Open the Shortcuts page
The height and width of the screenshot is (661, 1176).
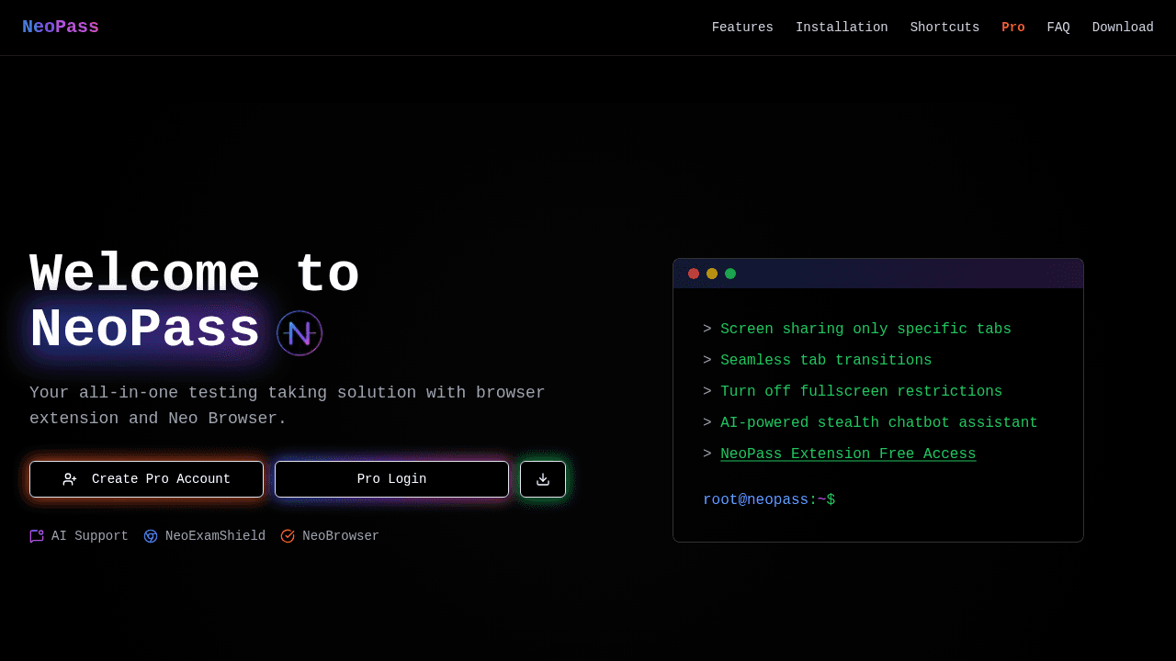pos(944,27)
